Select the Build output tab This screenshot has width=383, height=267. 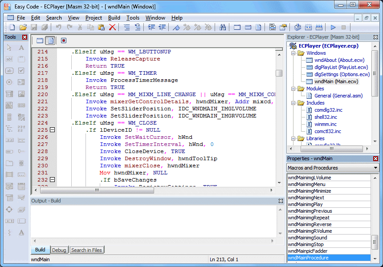(x=40, y=250)
